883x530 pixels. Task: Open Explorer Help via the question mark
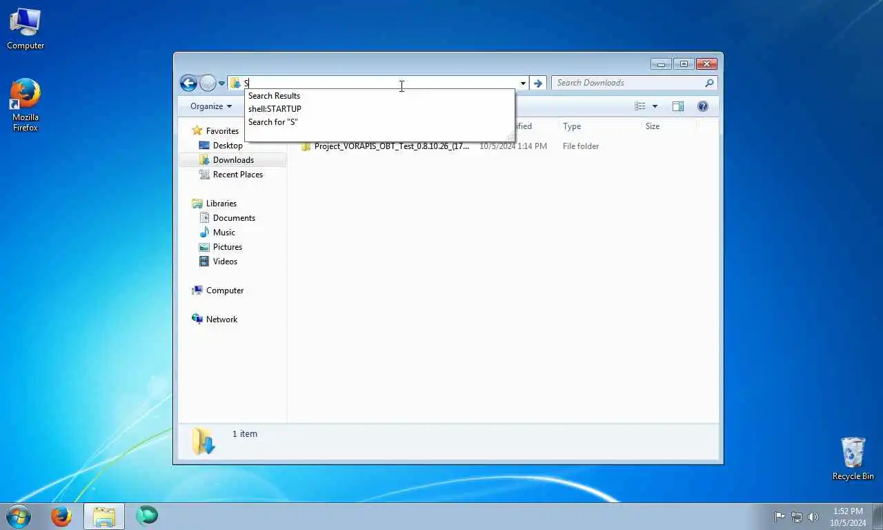[703, 106]
